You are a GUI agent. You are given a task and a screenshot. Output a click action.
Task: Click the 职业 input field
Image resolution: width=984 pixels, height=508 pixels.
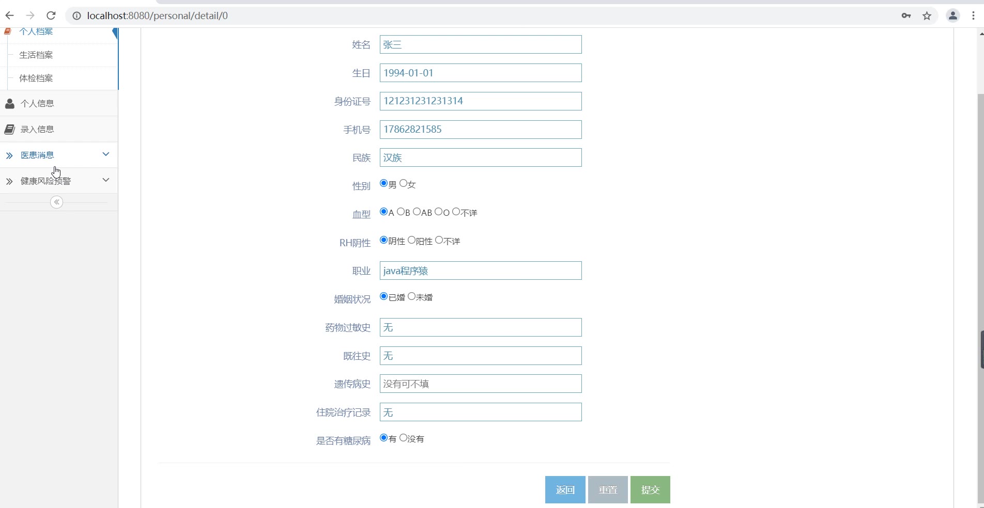(x=481, y=271)
